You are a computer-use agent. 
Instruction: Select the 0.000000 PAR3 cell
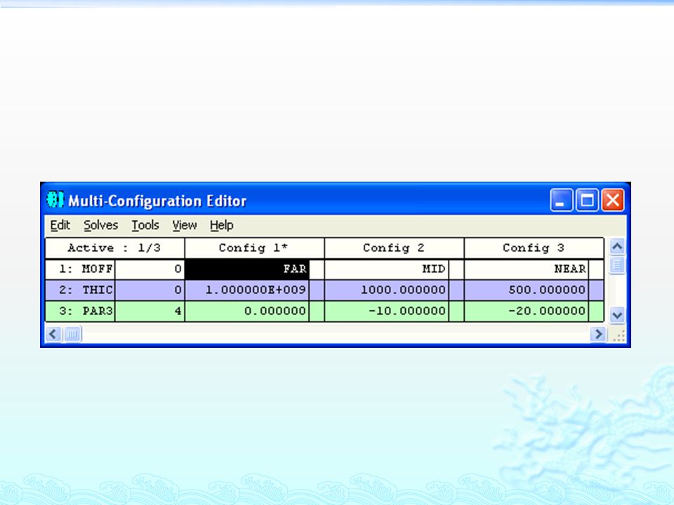(x=246, y=311)
